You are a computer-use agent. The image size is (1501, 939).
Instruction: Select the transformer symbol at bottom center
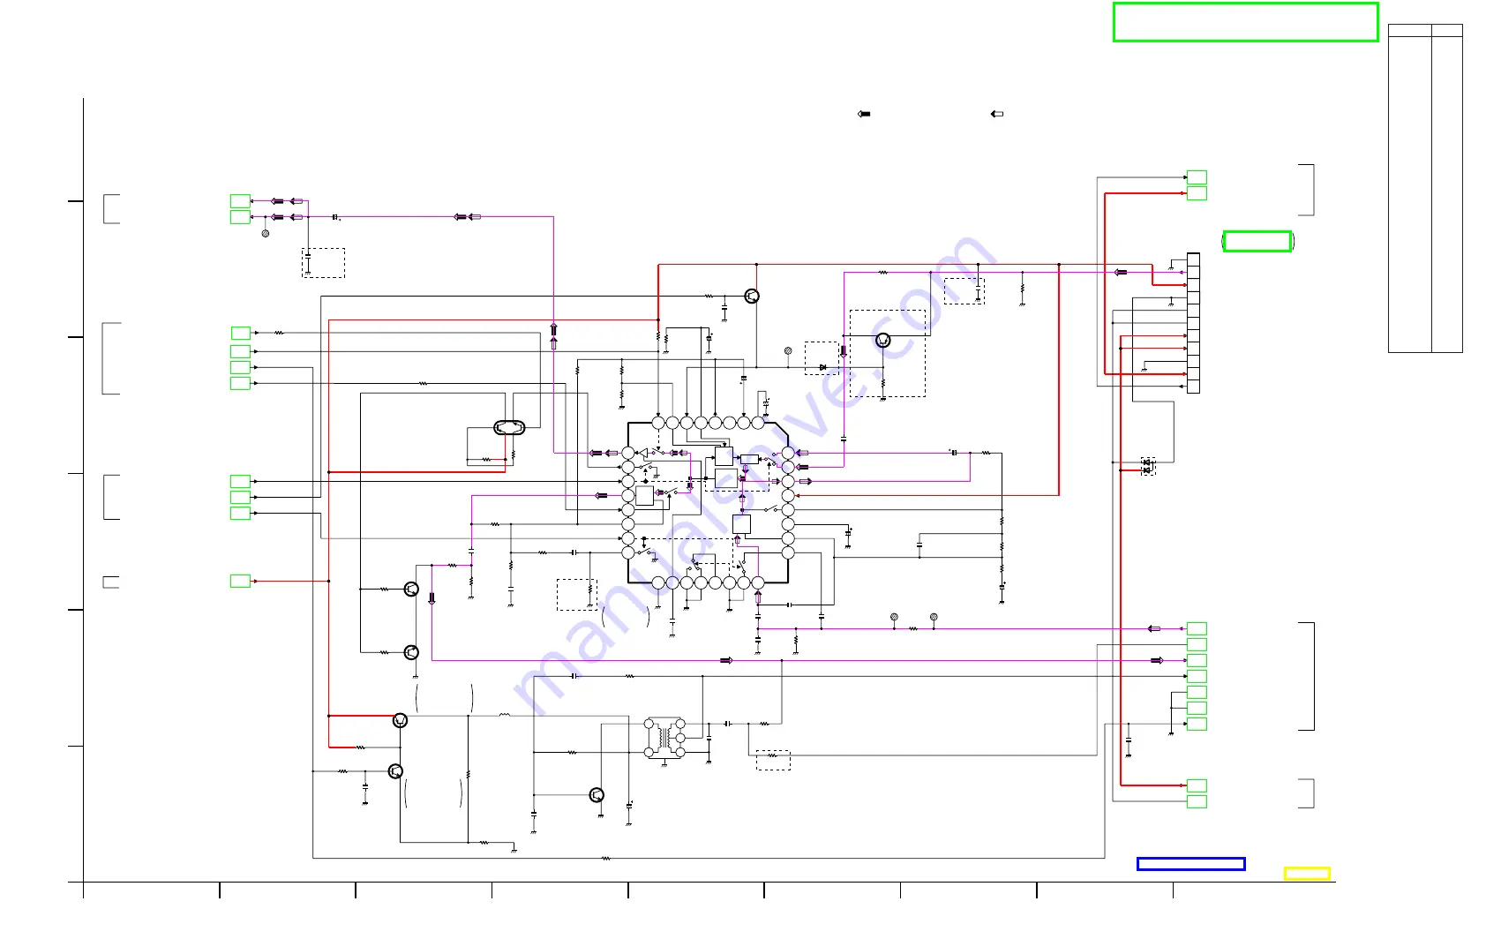click(664, 739)
